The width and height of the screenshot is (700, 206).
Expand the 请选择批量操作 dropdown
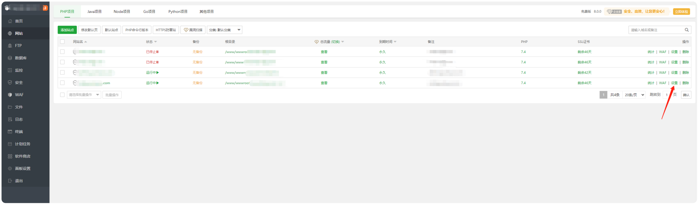pos(84,95)
